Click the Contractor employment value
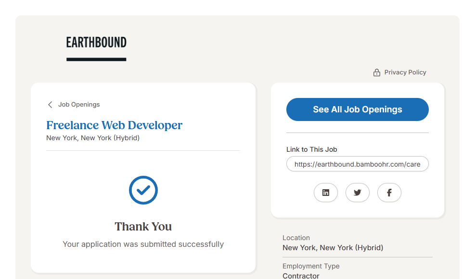 pyautogui.click(x=301, y=276)
